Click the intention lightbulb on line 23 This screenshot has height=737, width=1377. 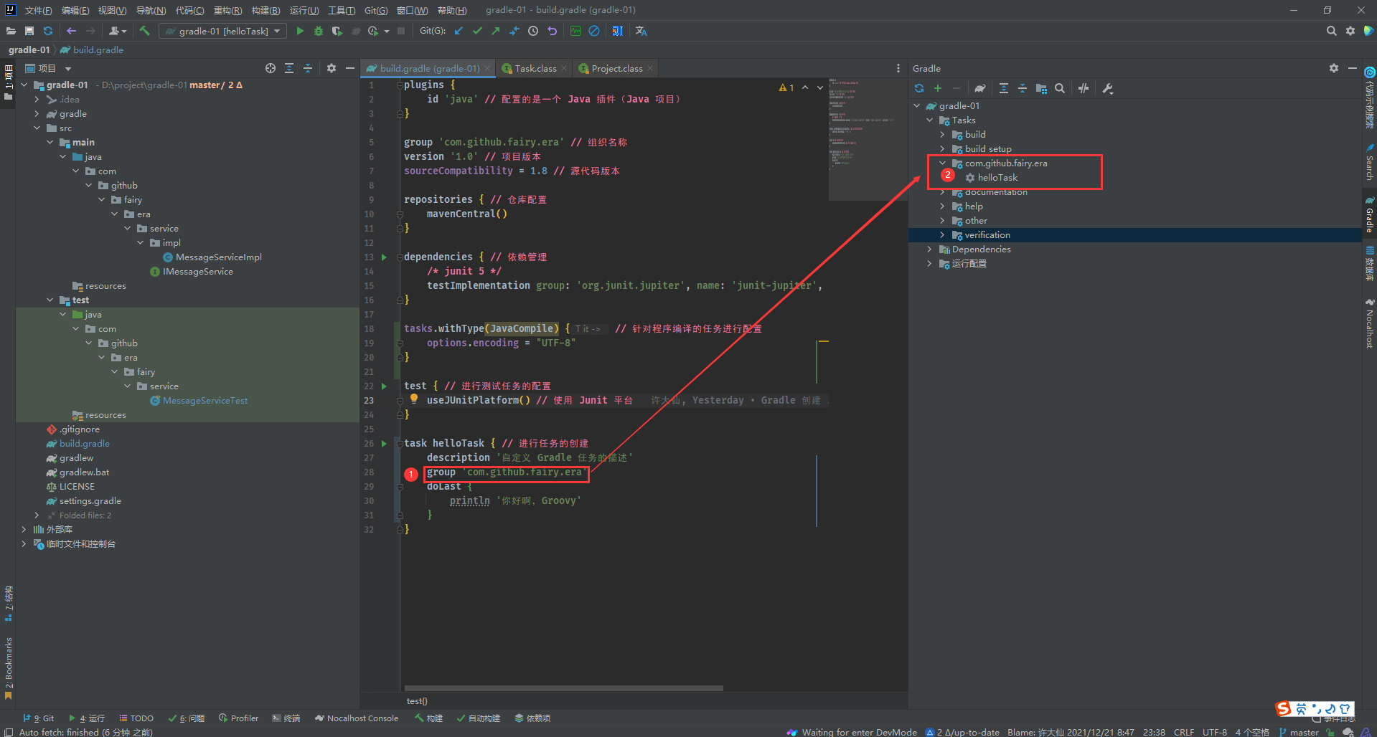[414, 399]
